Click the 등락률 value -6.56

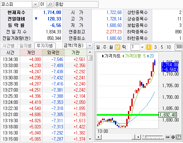pos(55,25)
